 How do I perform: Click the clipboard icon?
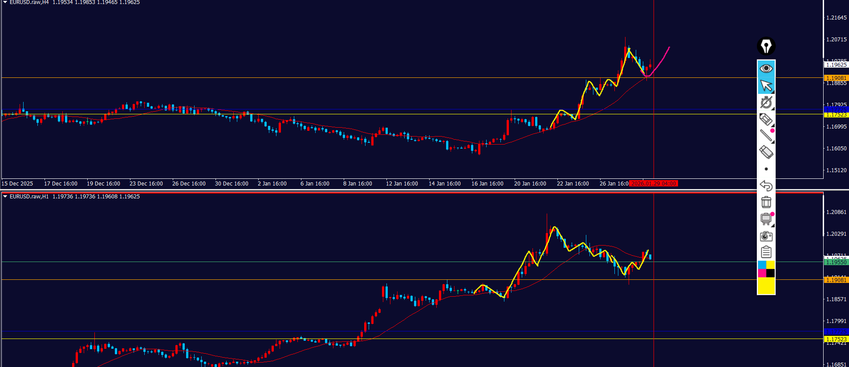point(766,252)
